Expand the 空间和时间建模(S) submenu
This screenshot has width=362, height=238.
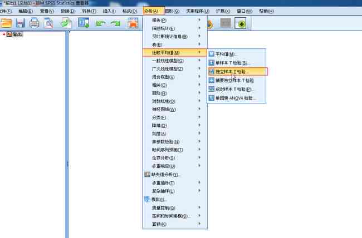point(175,216)
